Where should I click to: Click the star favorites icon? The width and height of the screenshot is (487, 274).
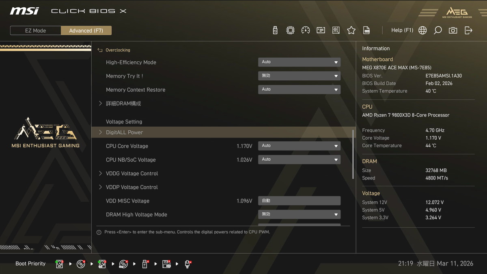click(x=351, y=30)
